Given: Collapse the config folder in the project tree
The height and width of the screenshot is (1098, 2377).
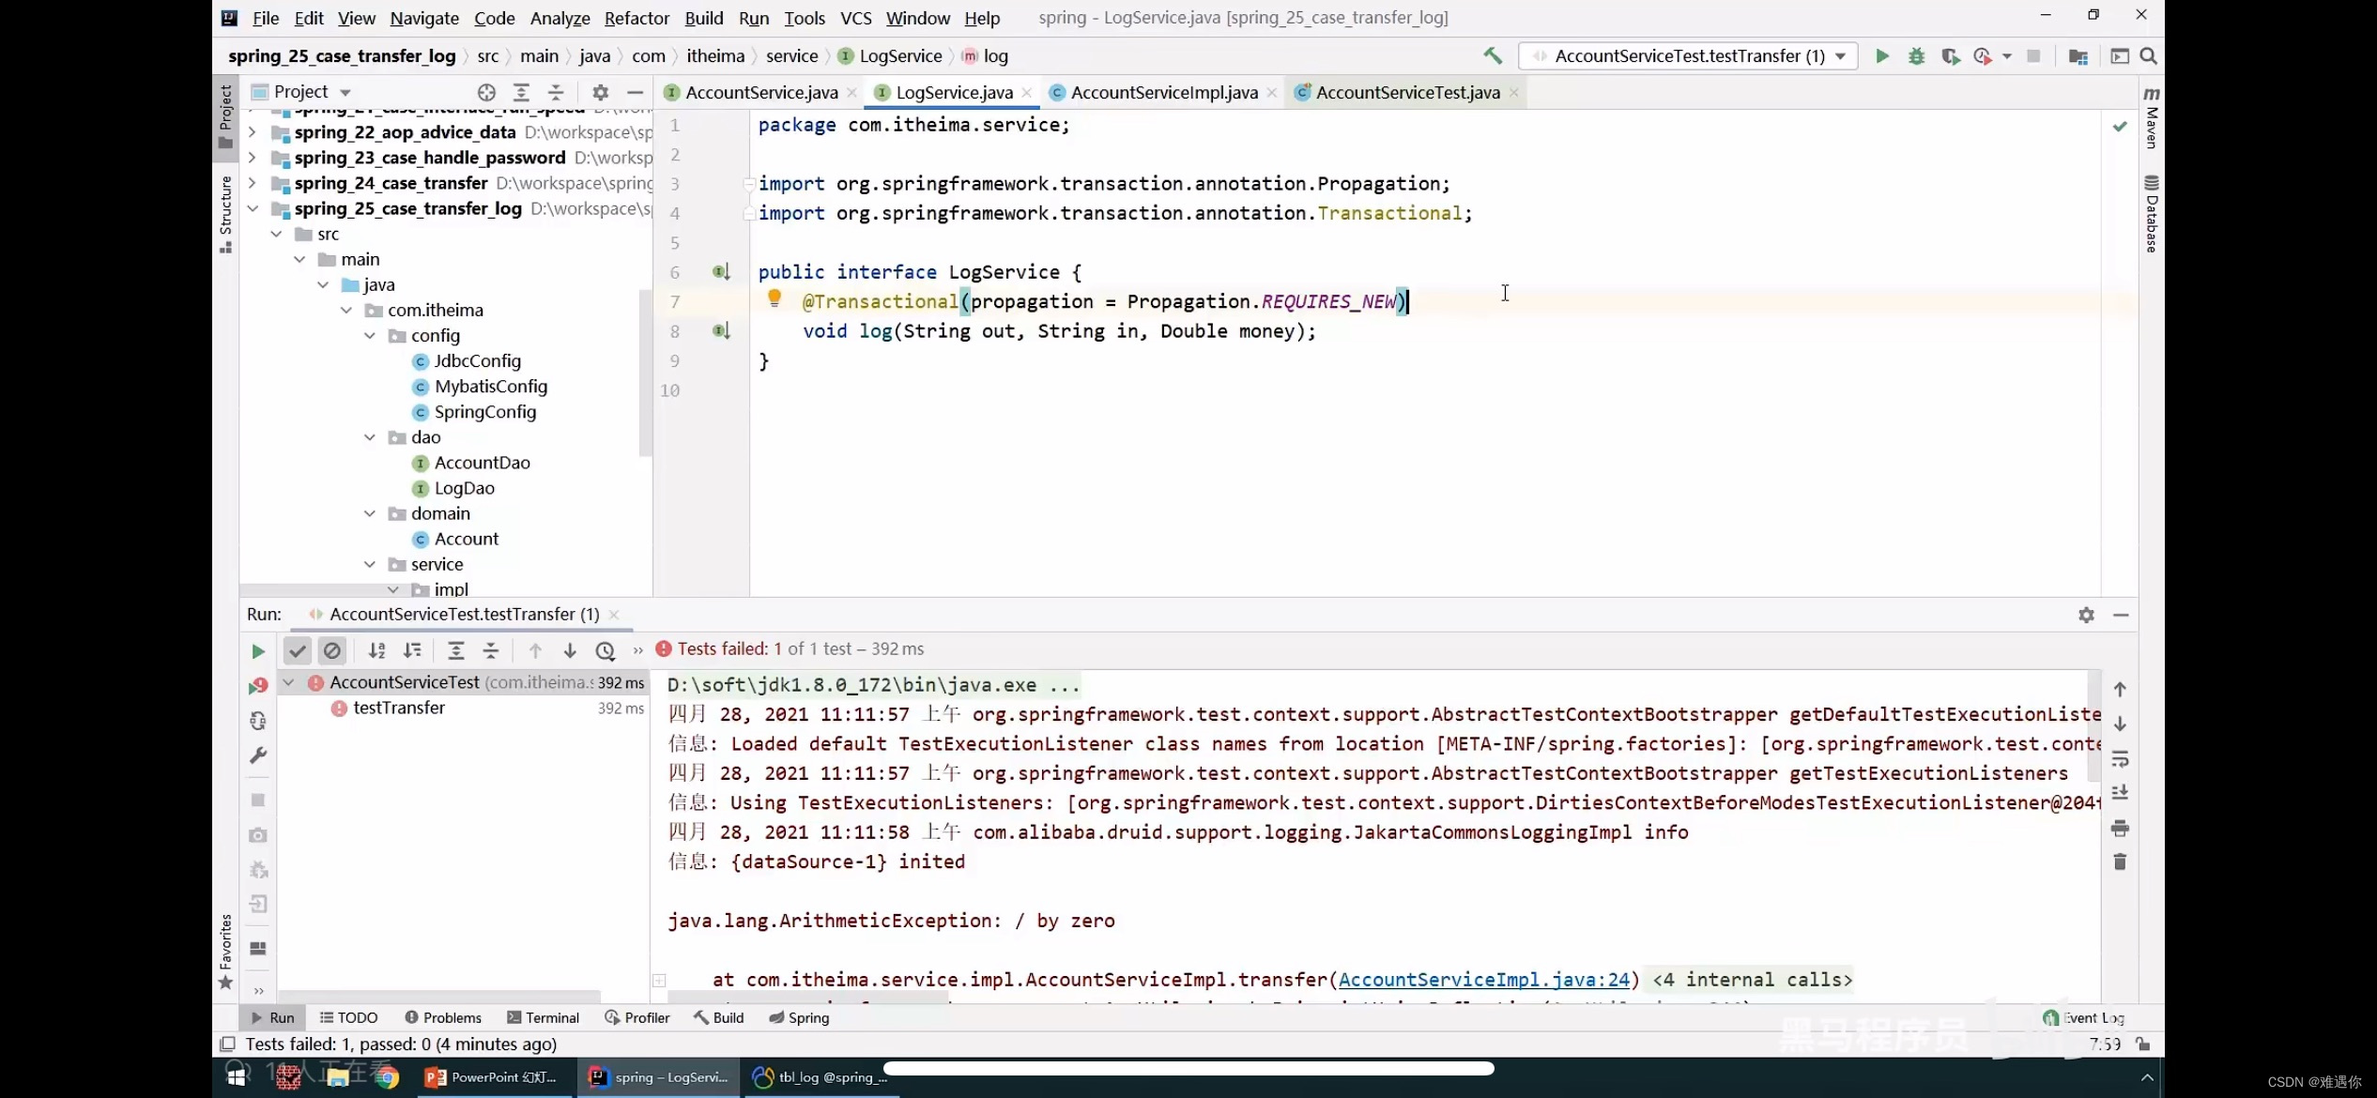Looking at the screenshot, I should click(370, 335).
